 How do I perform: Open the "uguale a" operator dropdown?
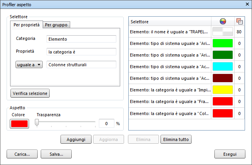(x=29, y=65)
